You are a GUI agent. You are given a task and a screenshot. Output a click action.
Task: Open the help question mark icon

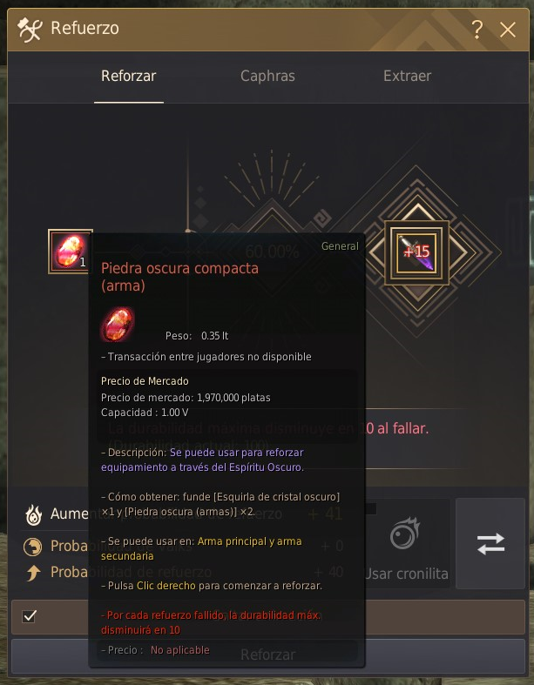coord(477,30)
